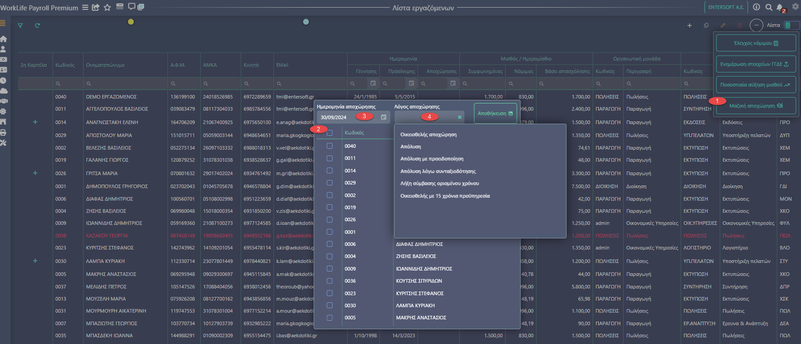Viewport: 801px width, 344px height.
Task: Open calendar picker for Ημερομηνία αποχώρησης
Action: pyautogui.click(x=383, y=117)
